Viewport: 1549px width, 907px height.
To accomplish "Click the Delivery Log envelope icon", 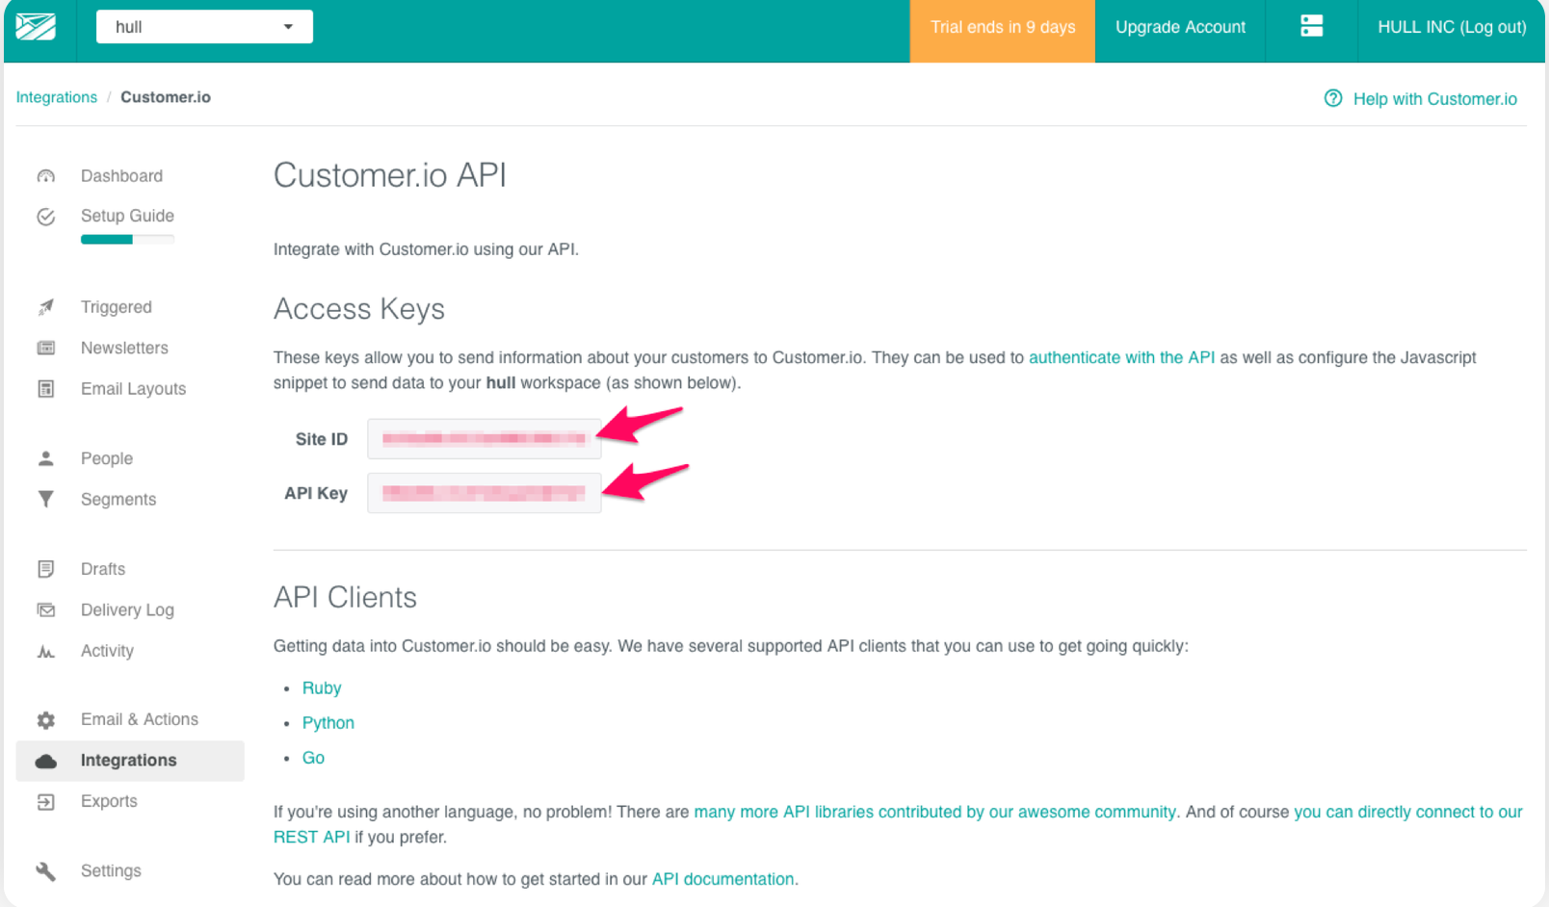I will pos(46,609).
